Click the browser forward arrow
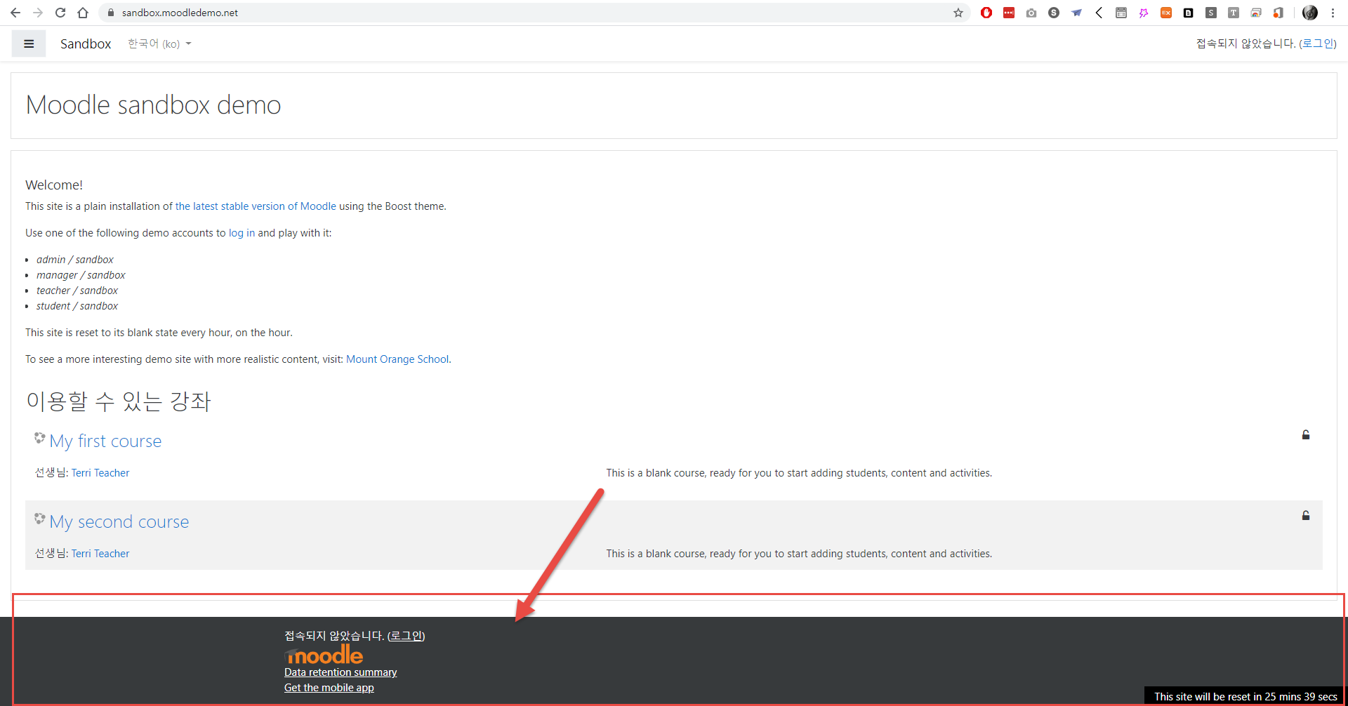Screen dimensions: 1348x706 point(38,13)
